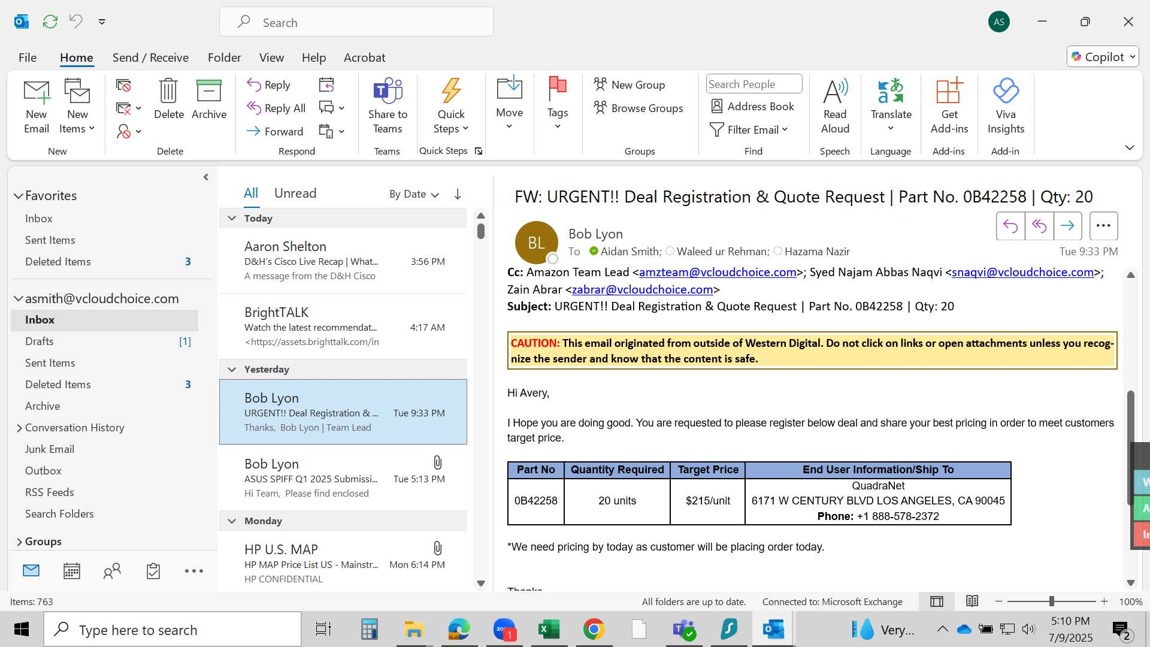This screenshot has height=647, width=1150.
Task: Click Share to Teams icon
Action: (388, 107)
